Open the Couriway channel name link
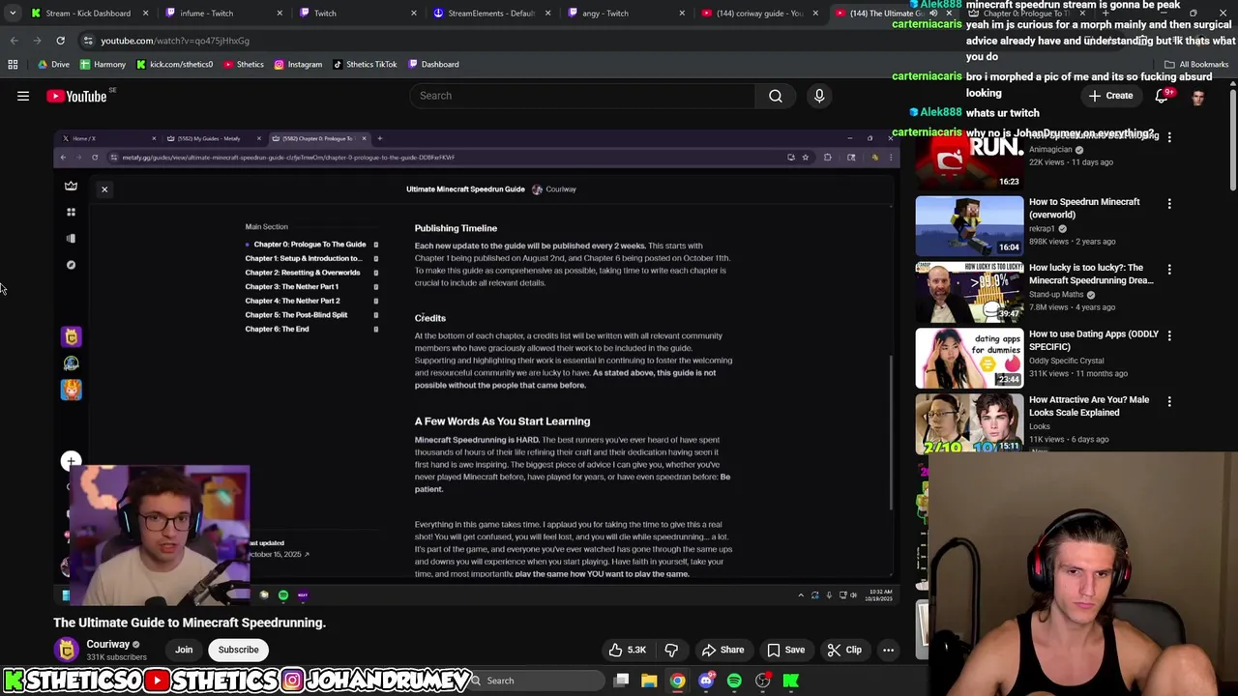Image resolution: width=1238 pixels, height=696 pixels. [107, 644]
